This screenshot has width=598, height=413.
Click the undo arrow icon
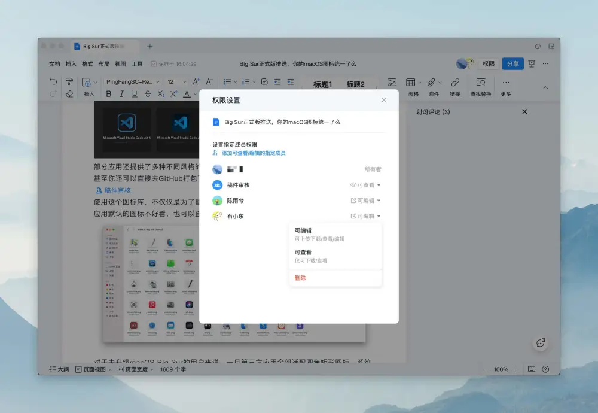click(53, 81)
